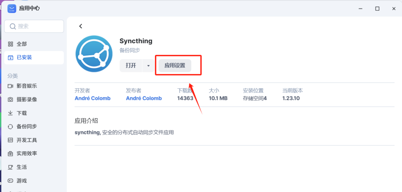402x192 pixels.
Task: Open the 已安装 list
Action: tap(34, 57)
